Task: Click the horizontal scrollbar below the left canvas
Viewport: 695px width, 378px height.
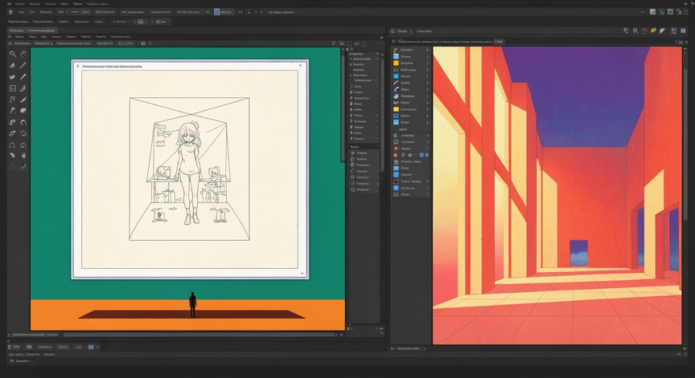Action: click(199, 335)
